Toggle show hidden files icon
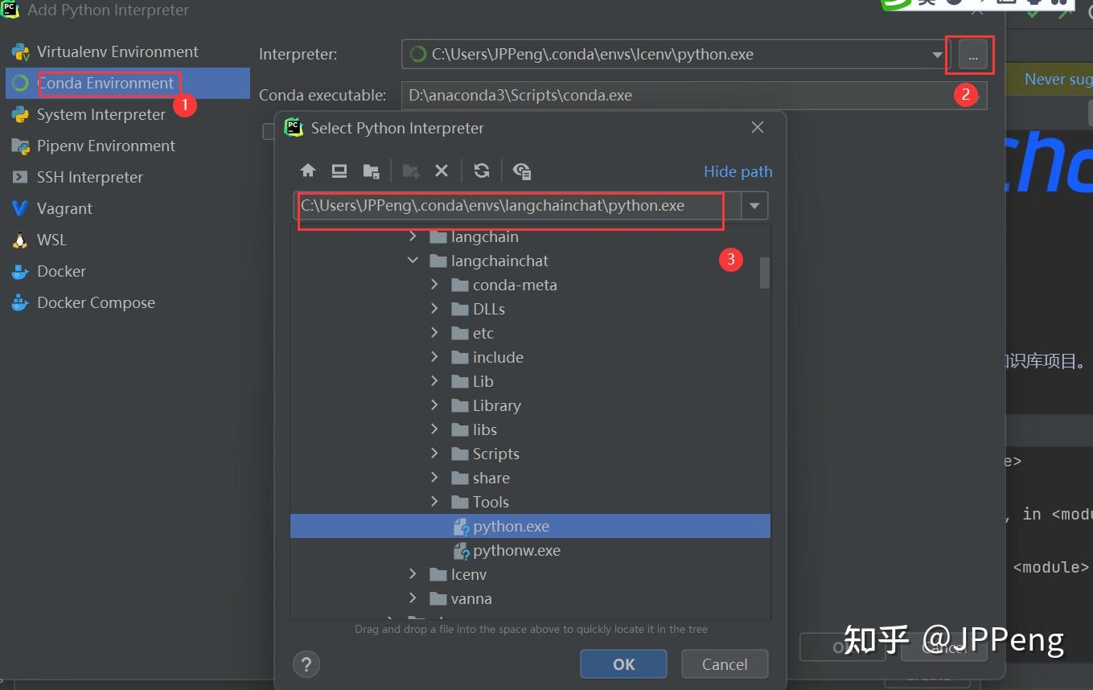The width and height of the screenshot is (1093, 690). (522, 170)
